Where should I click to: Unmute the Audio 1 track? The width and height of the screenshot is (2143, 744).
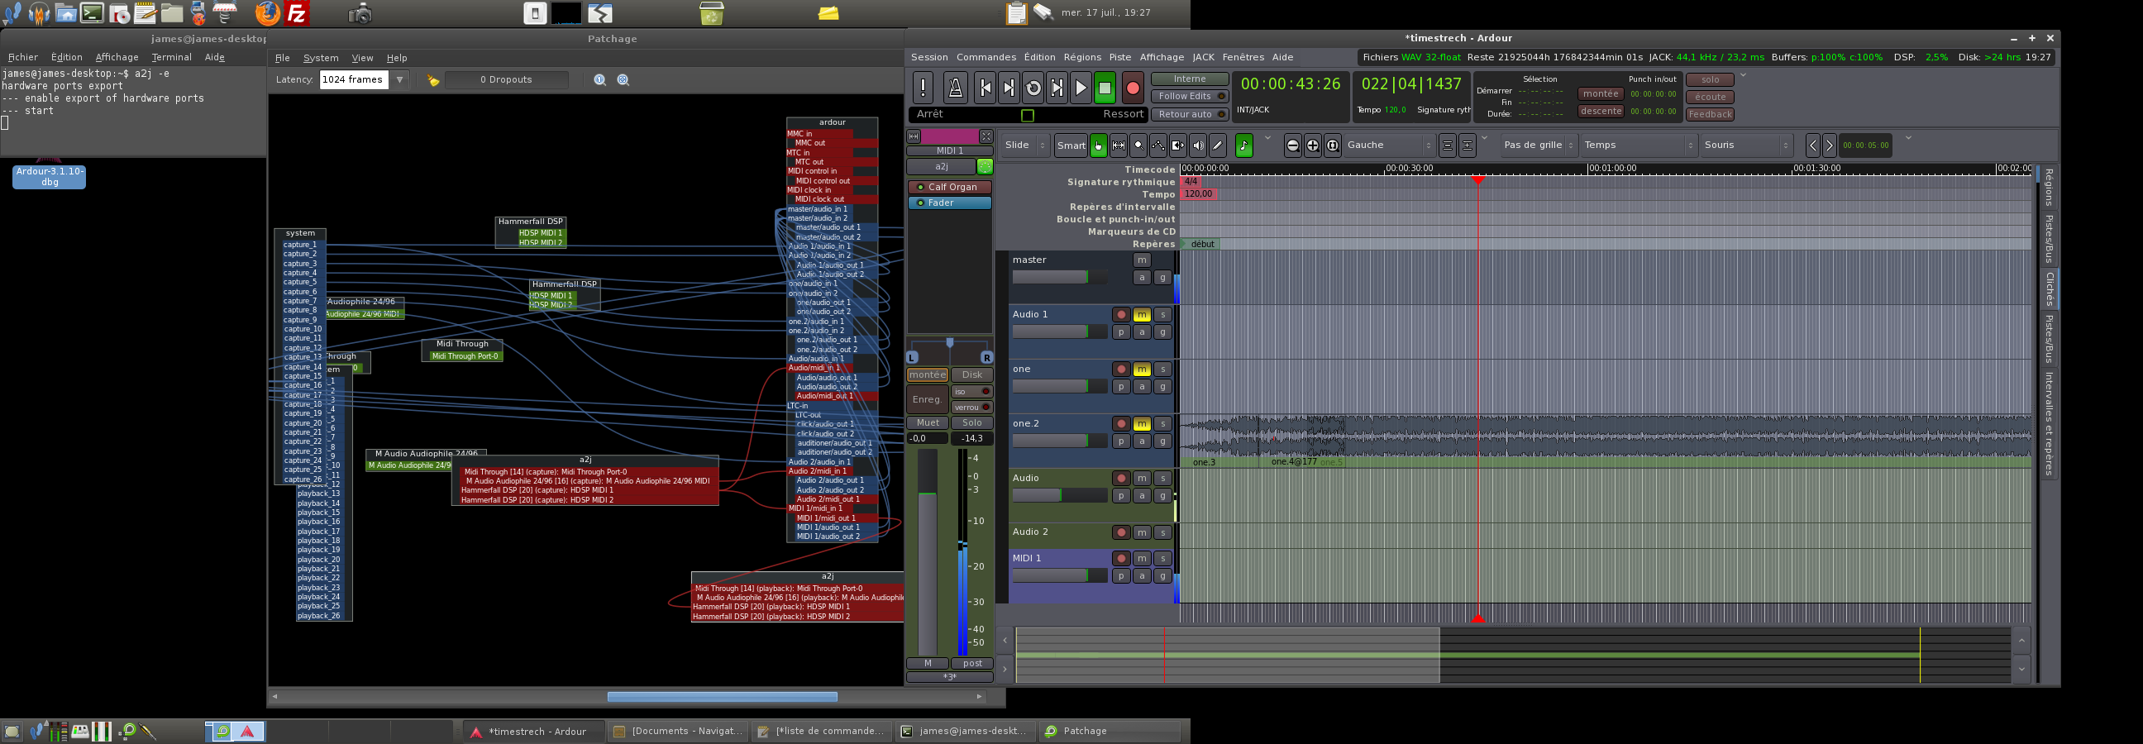coord(1142,315)
